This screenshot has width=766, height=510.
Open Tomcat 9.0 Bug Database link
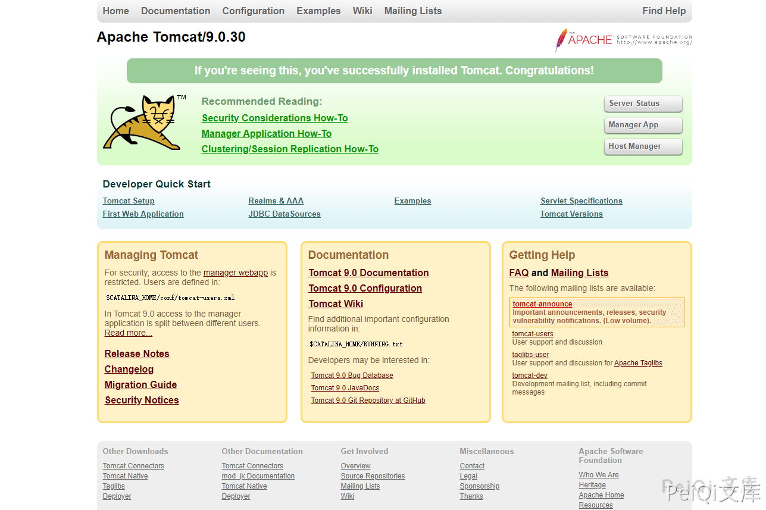click(x=352, y=376)
